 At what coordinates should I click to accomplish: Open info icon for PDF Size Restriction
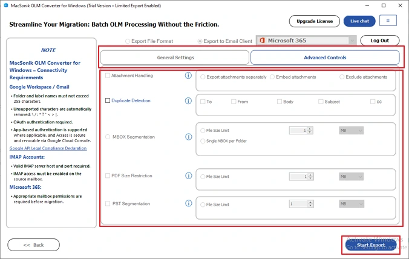pyautogui.click(x=189, y=175)
